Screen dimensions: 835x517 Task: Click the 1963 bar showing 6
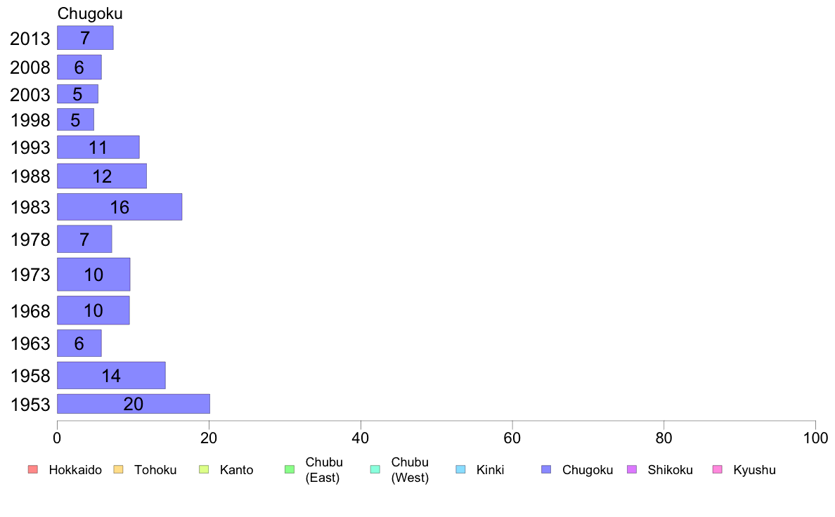(x=79, y=343)
